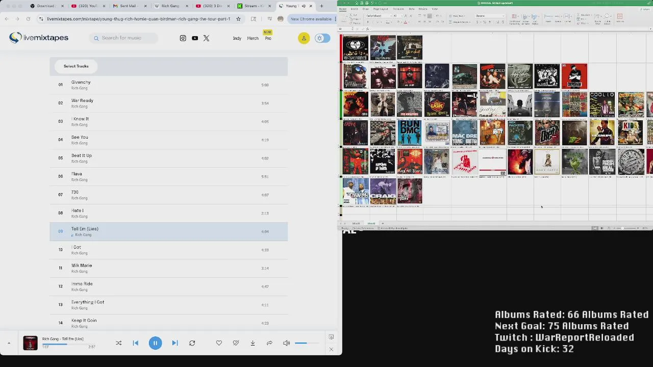Open the livemixtapes YouTube link
Viewport: 653px width, 367px height.
click(195, 38)
